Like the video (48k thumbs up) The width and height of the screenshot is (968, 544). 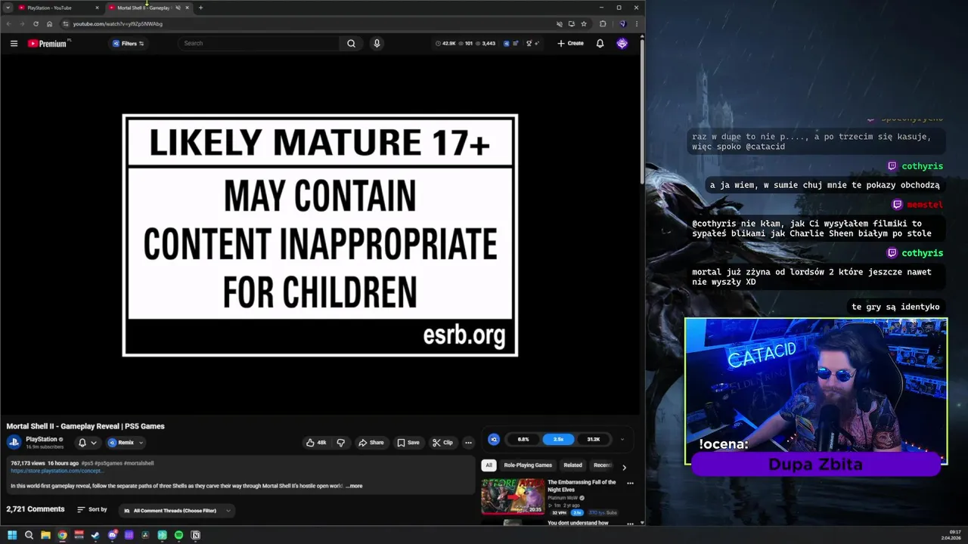(316, 443)
